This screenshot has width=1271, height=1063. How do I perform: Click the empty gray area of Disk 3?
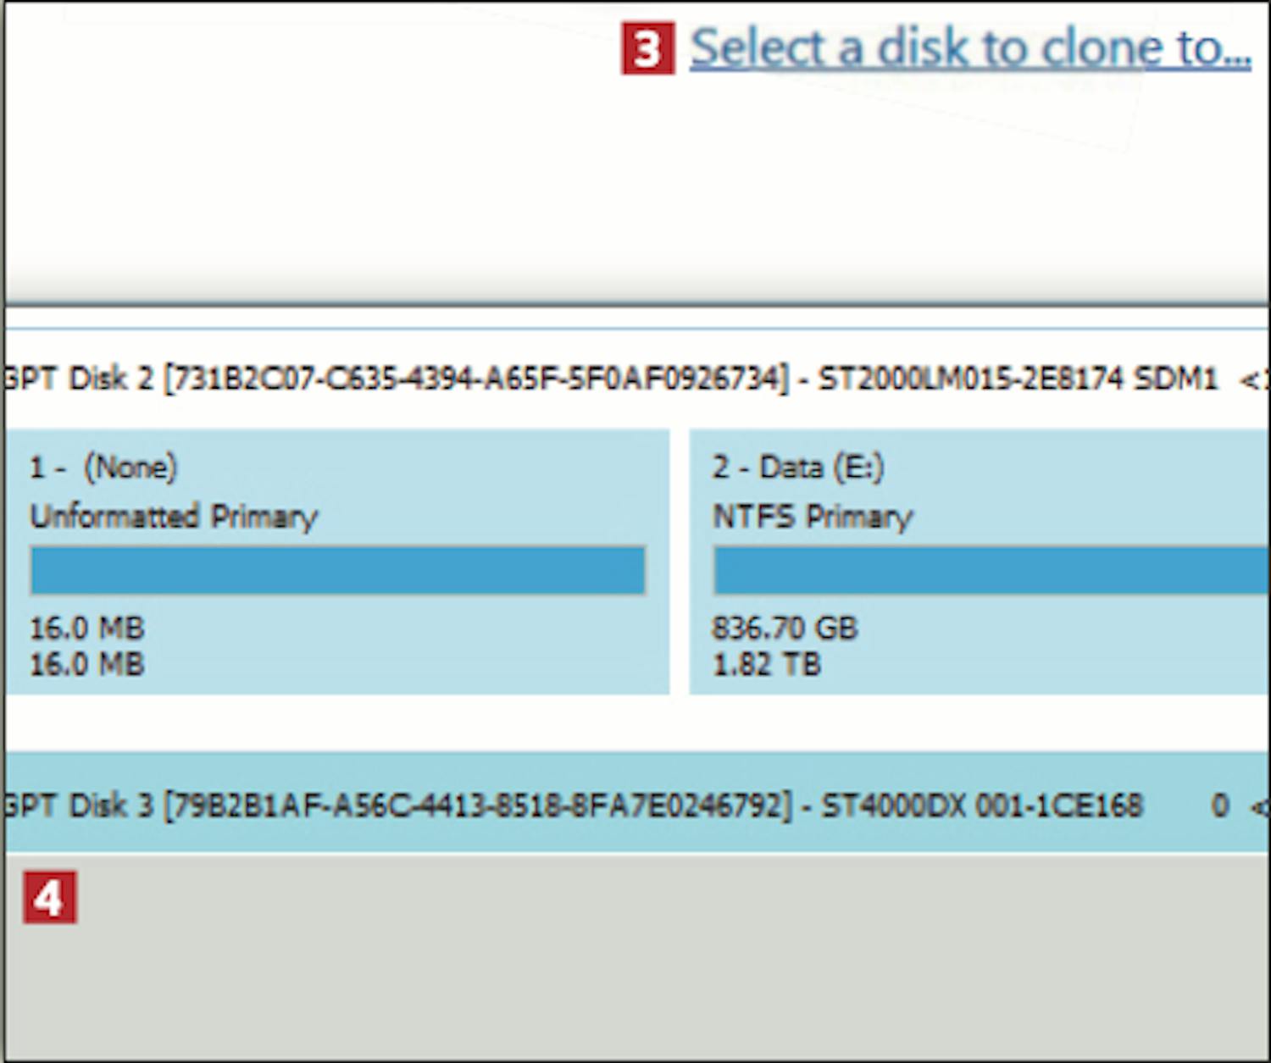(x=635, y=957)
